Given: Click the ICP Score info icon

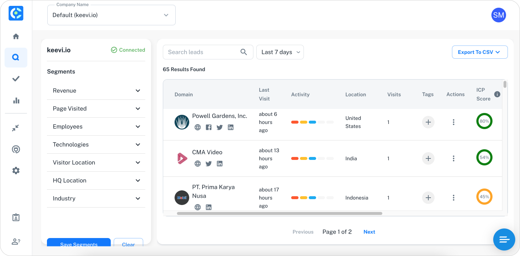Looking at the screenshot, I should [497, 94].
